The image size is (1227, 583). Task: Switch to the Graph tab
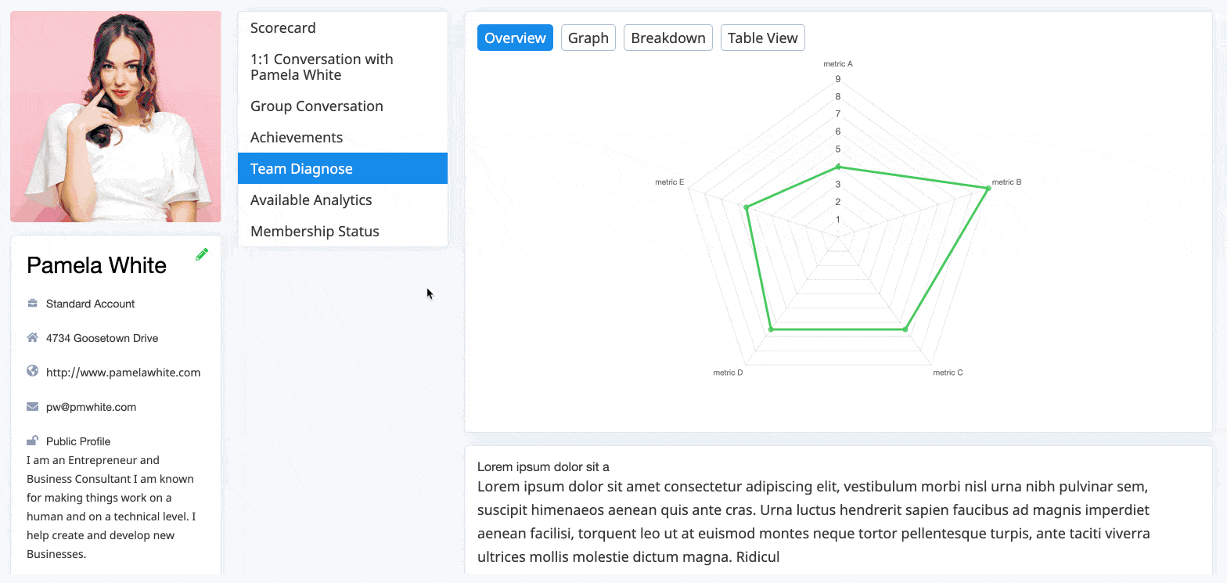tap(588, 38)
